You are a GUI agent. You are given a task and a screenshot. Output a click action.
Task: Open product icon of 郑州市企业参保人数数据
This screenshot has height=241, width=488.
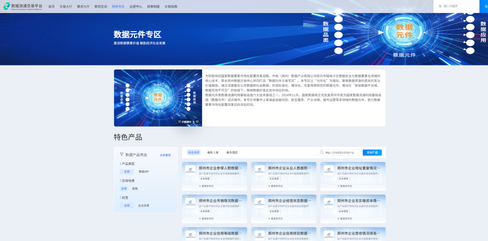click(x=190, y=170)
